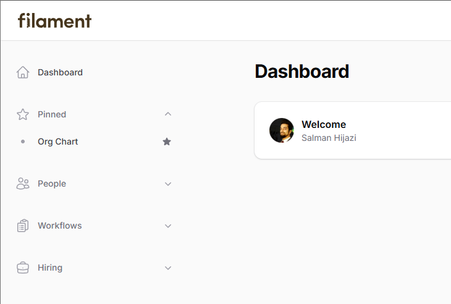The width and height of the screenshot is (451, 304).
Task: Click the Welcome card user name
Action: point(329,138)
